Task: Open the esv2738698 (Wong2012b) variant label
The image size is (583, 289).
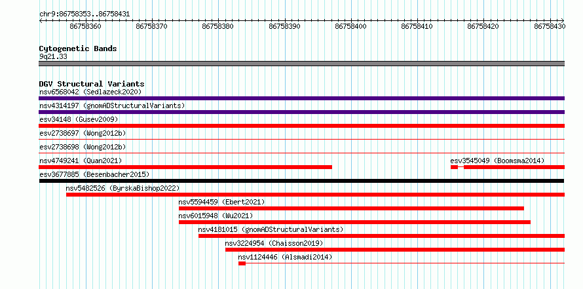Action: click(83, 147)
